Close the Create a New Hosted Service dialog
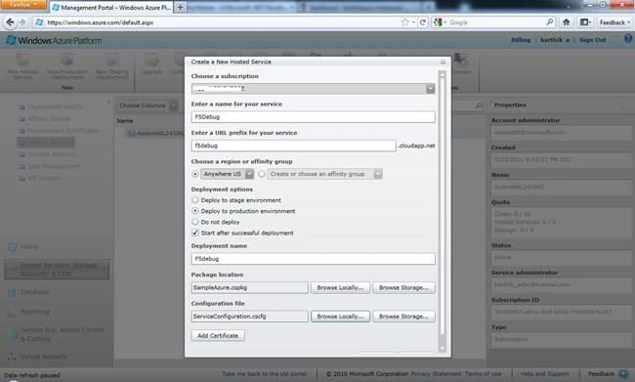635x382 pixels. pyautogui.click(x=444, y=62)
